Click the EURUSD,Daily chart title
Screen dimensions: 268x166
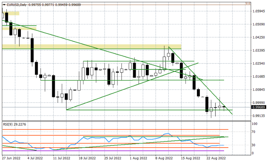click(16, 5)
